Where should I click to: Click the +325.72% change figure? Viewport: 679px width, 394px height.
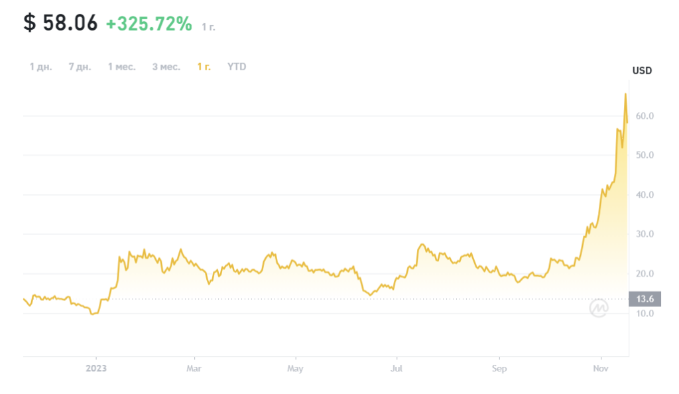coord(149,25)
